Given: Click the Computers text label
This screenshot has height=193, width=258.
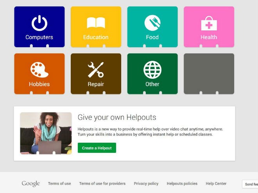Looking at the screenshot, I should click(x=39, y=37).
